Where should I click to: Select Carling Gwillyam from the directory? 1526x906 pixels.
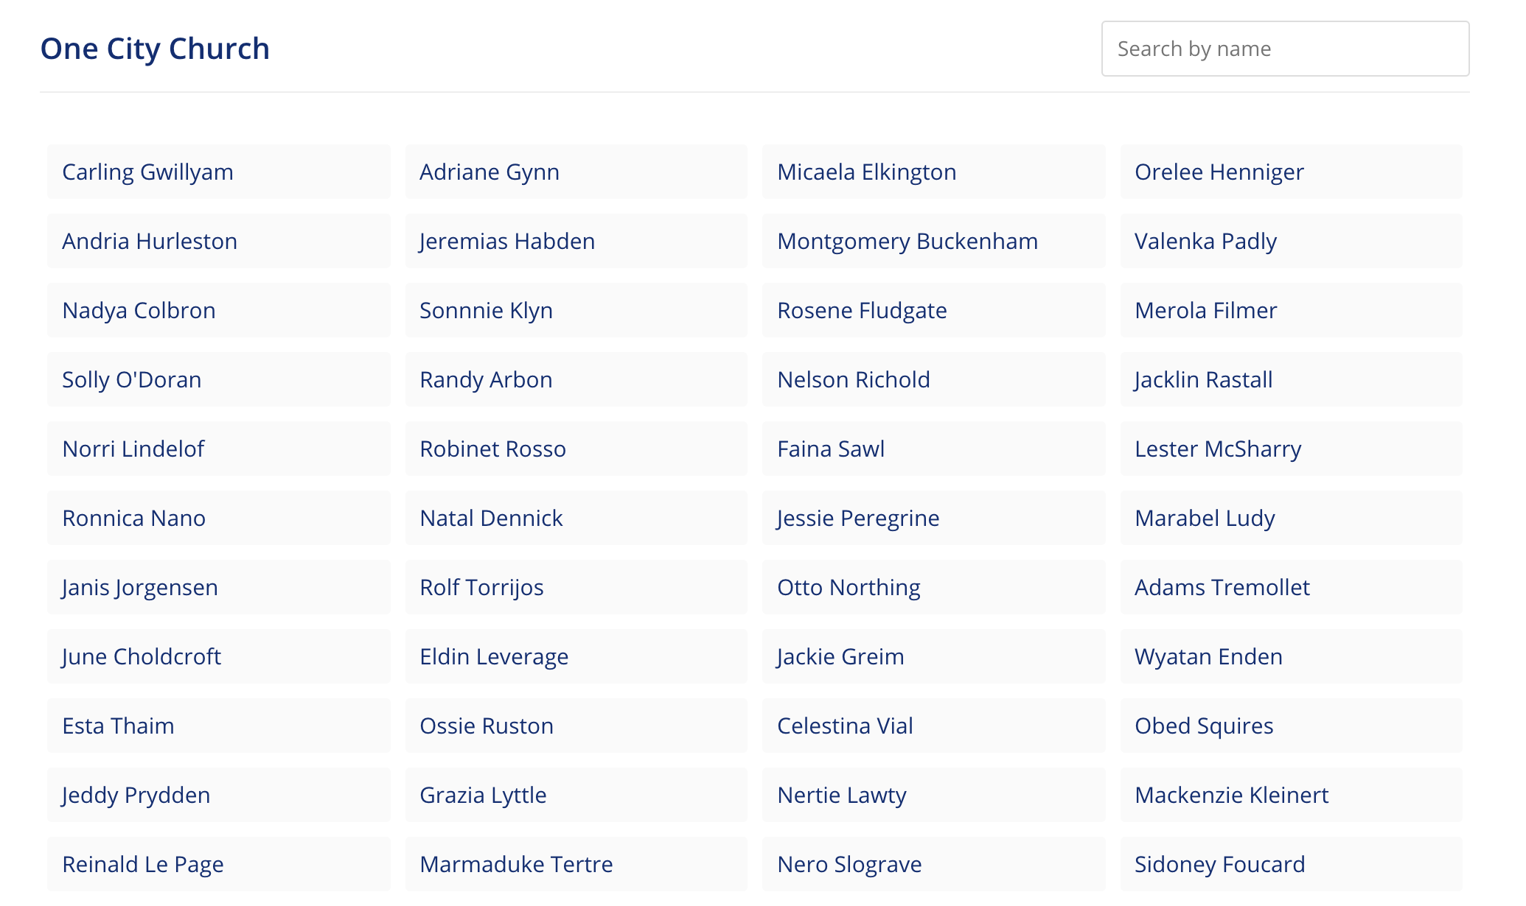click(x=218, y=172)
